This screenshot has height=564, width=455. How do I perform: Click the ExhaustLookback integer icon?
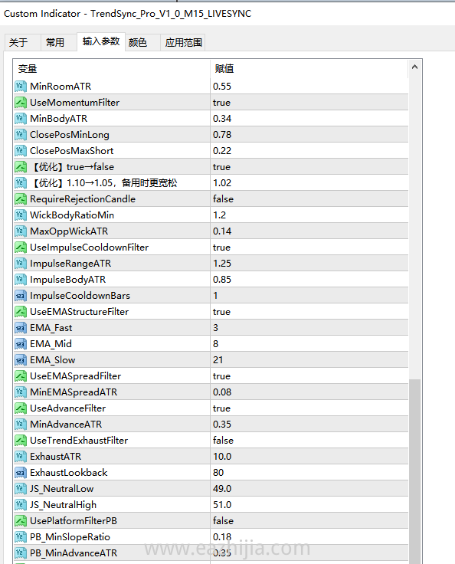click(x=21, y=473)
